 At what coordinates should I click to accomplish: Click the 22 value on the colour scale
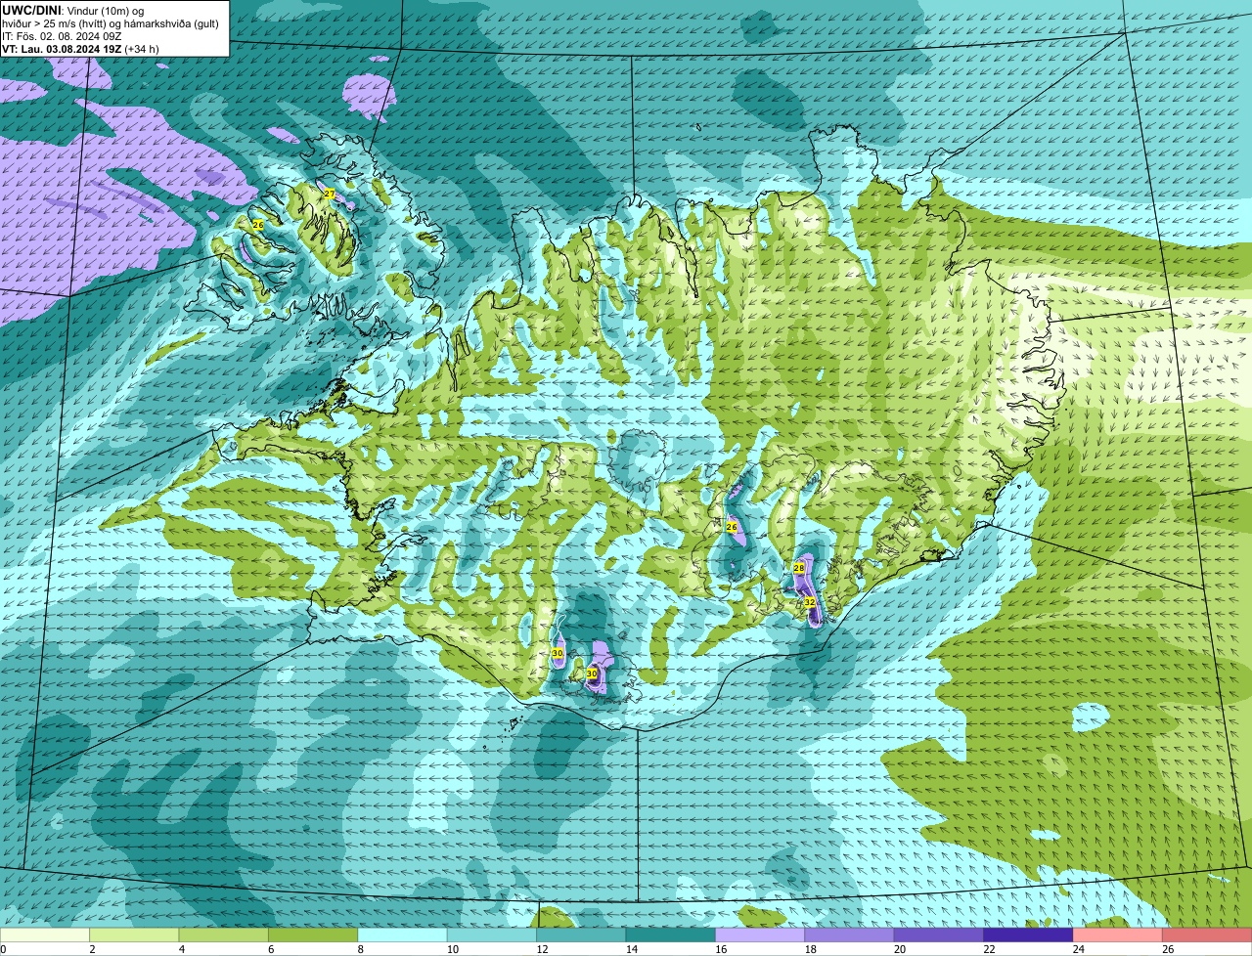point(990,949)
